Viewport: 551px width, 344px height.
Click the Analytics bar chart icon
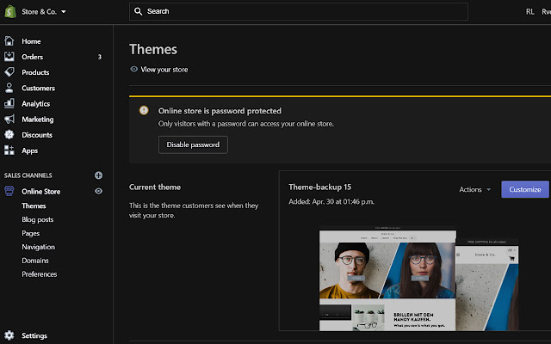pos(9,103)
